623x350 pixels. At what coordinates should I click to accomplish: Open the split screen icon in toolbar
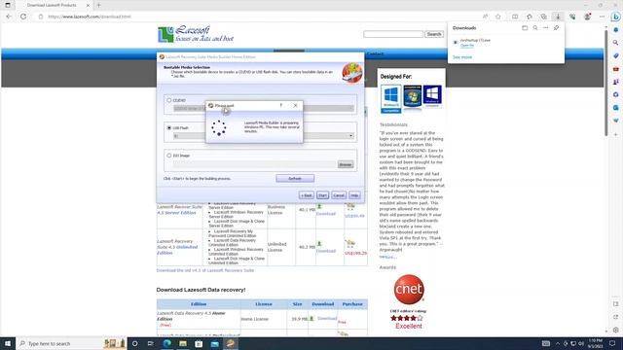(515, 17)
